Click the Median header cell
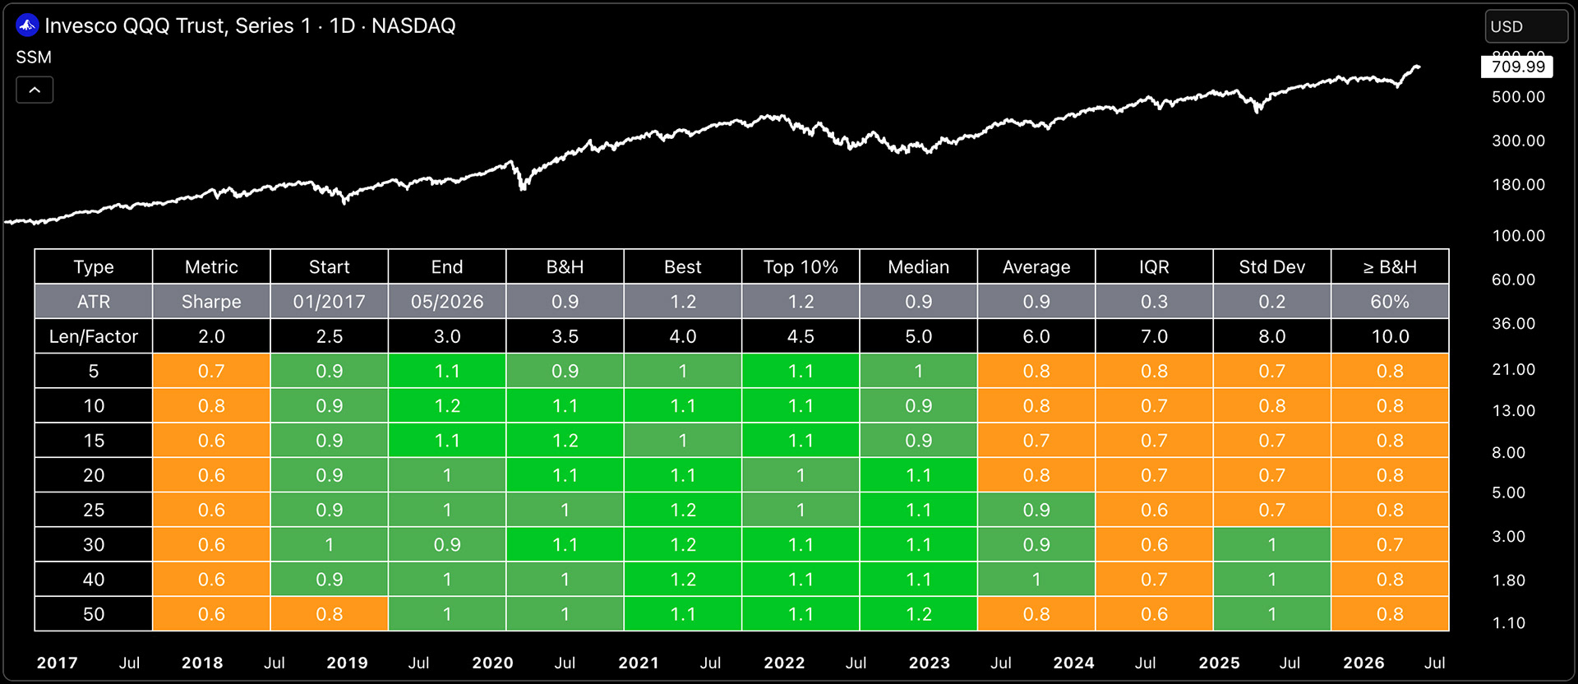Image resolution: width=1578 pixels, height=684 pixels. tap(919, 267)
